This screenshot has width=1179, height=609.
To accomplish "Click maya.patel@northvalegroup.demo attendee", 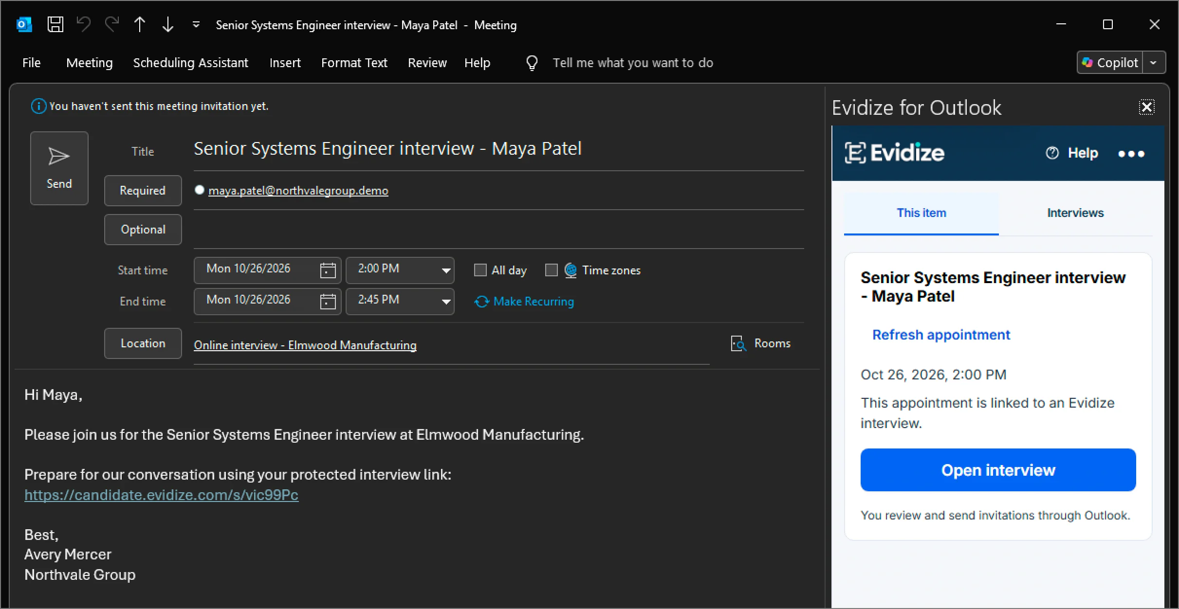I will click(298, 191).
